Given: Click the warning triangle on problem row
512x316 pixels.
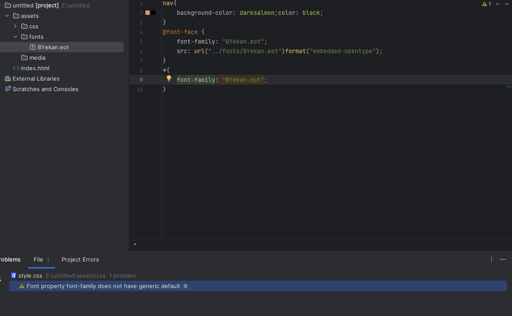Looking at the screenshot, I should [22, 286].
